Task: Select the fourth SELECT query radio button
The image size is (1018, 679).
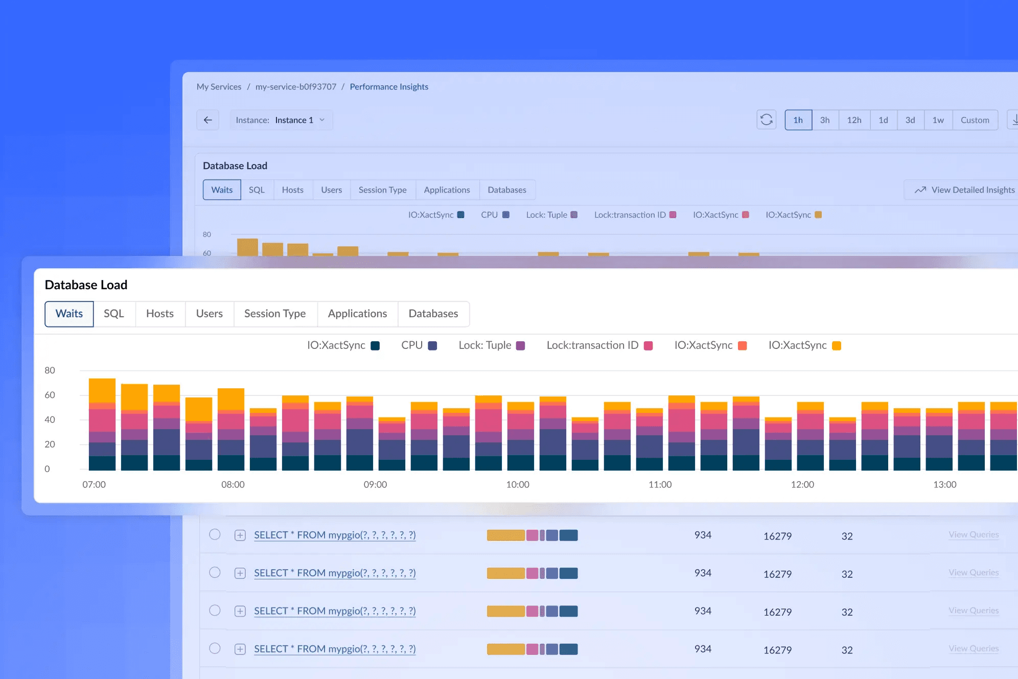Action: point(215,648)
